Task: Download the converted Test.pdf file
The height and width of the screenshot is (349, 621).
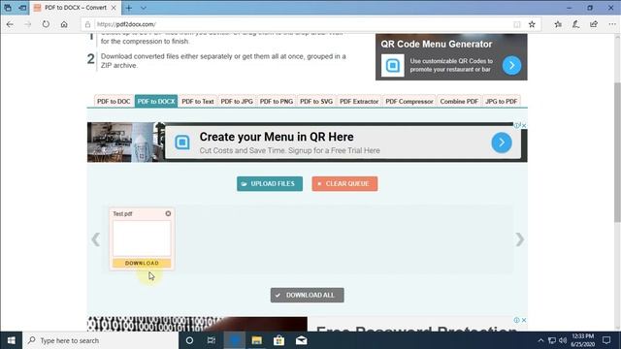Action: [142, 263]
